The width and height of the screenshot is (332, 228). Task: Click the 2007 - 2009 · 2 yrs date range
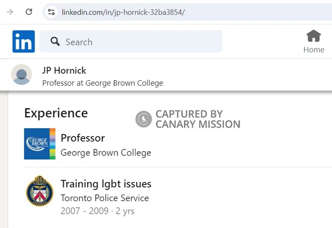point(98,211)
